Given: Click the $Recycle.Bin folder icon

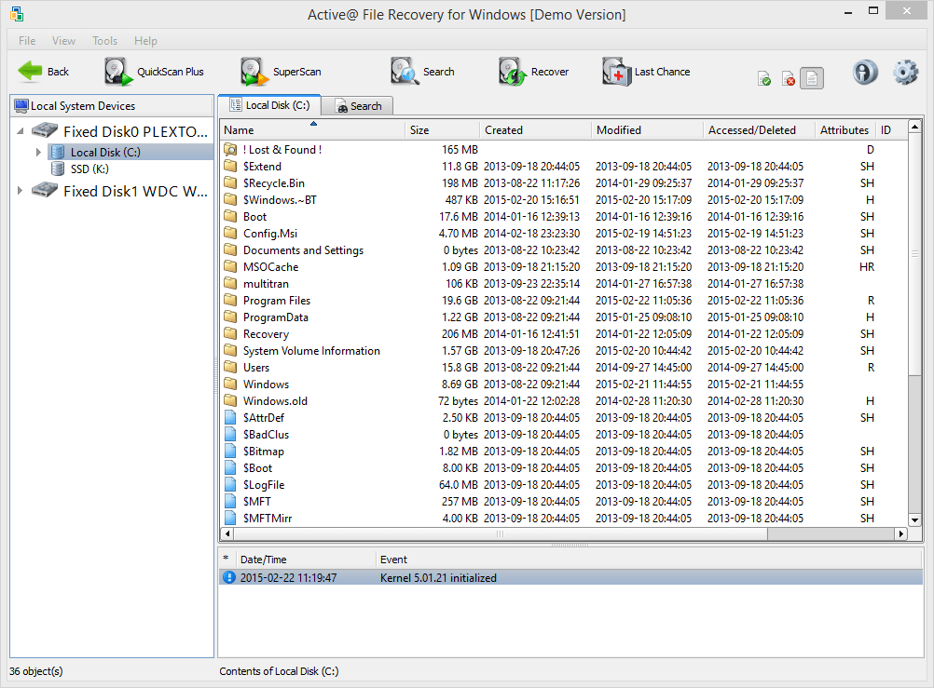Looking at the screenshot, I should click(230, 182).
